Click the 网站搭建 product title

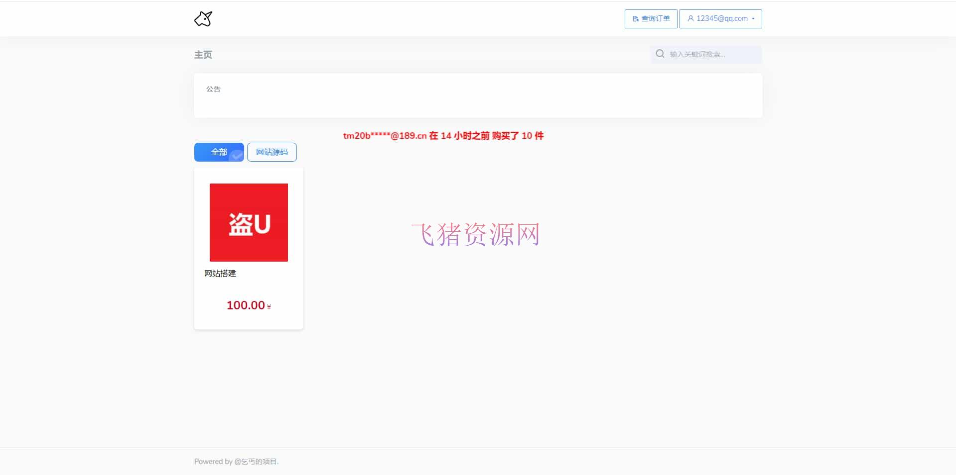(x=220, y=273)
